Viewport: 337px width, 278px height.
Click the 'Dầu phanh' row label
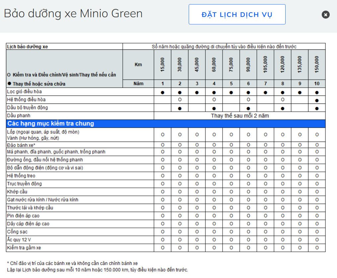tap(19, 116)
